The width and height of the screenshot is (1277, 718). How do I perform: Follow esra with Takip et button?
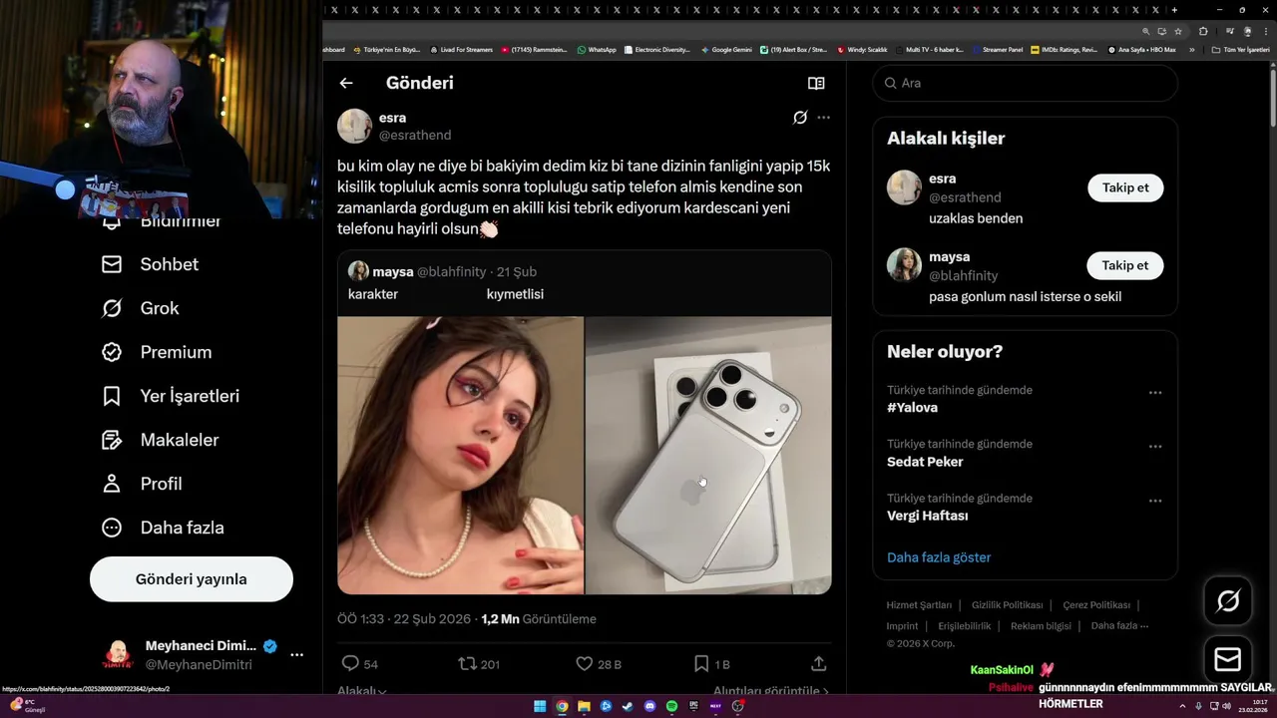point(1125,187)
